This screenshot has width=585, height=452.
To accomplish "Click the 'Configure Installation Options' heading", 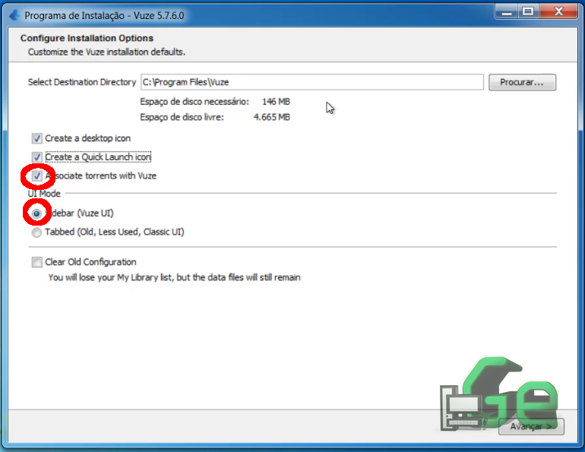I will tap(87, 38).
